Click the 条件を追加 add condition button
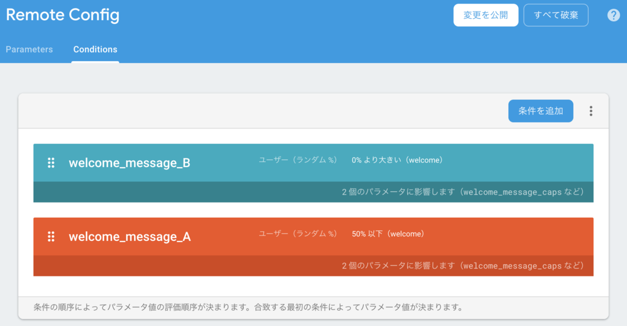 point(541,111)
